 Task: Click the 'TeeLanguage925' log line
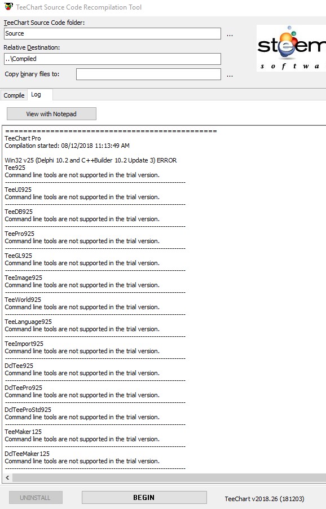coord(28,322)
